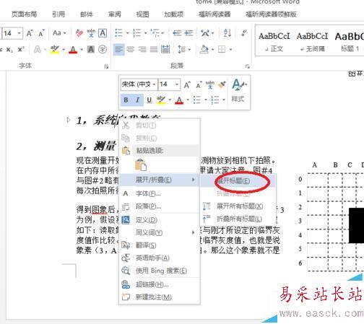Switch to 视图 ribbon tab
The image size is (364, 324).
click(x=142, y=14)
